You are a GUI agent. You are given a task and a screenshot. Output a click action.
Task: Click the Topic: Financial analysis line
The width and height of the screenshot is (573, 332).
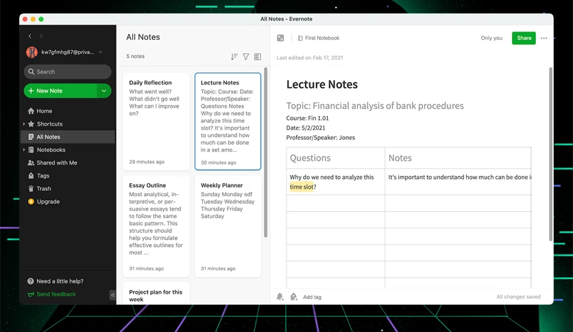(375, 106)
